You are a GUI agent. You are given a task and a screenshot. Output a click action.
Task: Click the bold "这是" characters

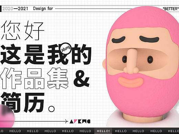tap(23, 54)
